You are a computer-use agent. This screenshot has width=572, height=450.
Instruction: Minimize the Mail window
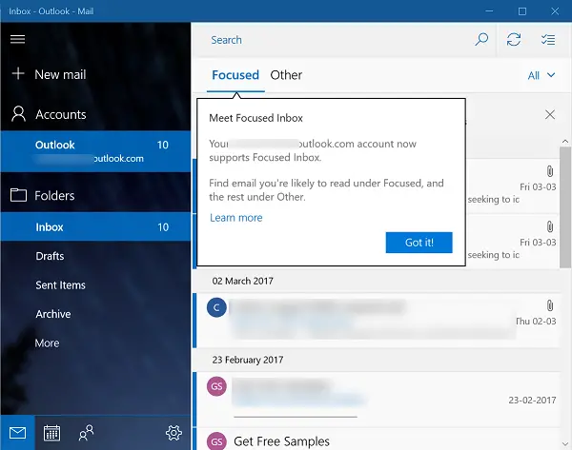(x=489, y=11)
